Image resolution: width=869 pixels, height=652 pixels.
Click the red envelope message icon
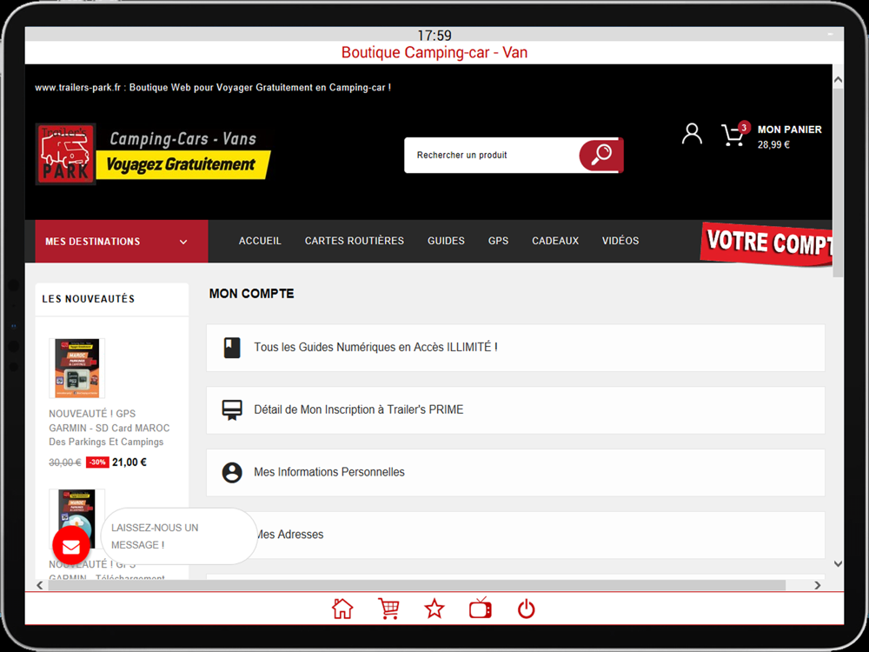pos(71,546)
